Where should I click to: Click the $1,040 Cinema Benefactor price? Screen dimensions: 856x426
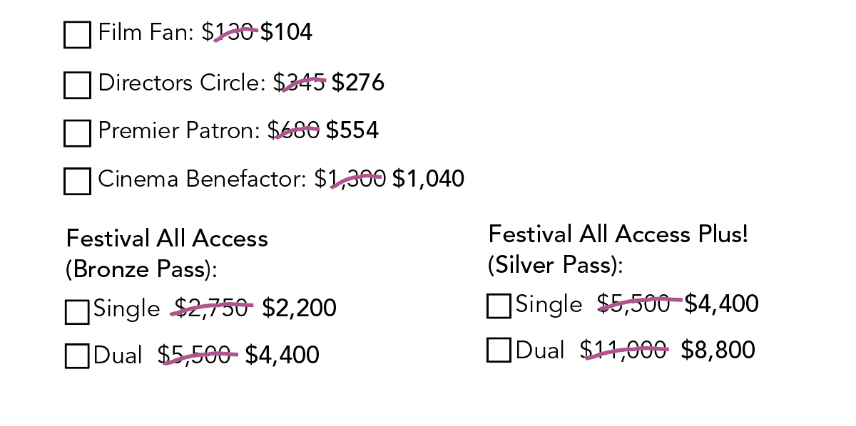click(x=428, y=179)
